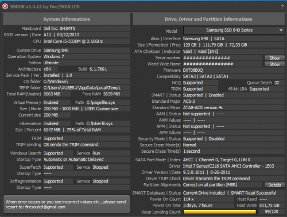Click the TEMP folder path field
The width and height of the screenshot is (287, 217).
point(87,88)
